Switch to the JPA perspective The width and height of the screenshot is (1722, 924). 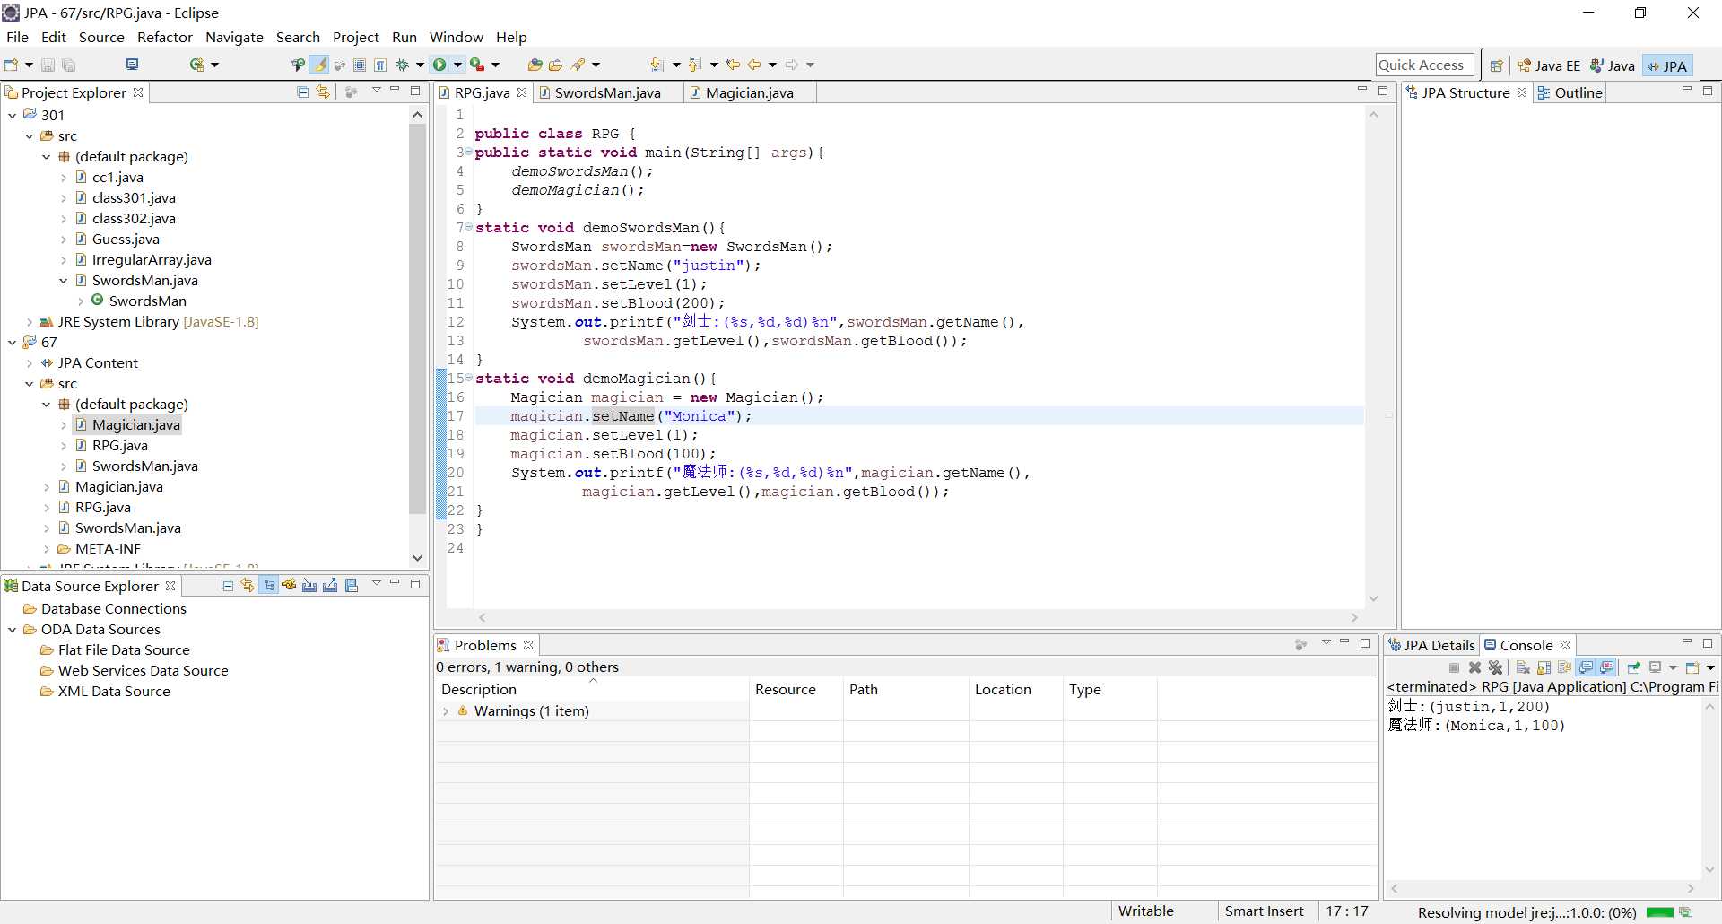point(1667,65)
